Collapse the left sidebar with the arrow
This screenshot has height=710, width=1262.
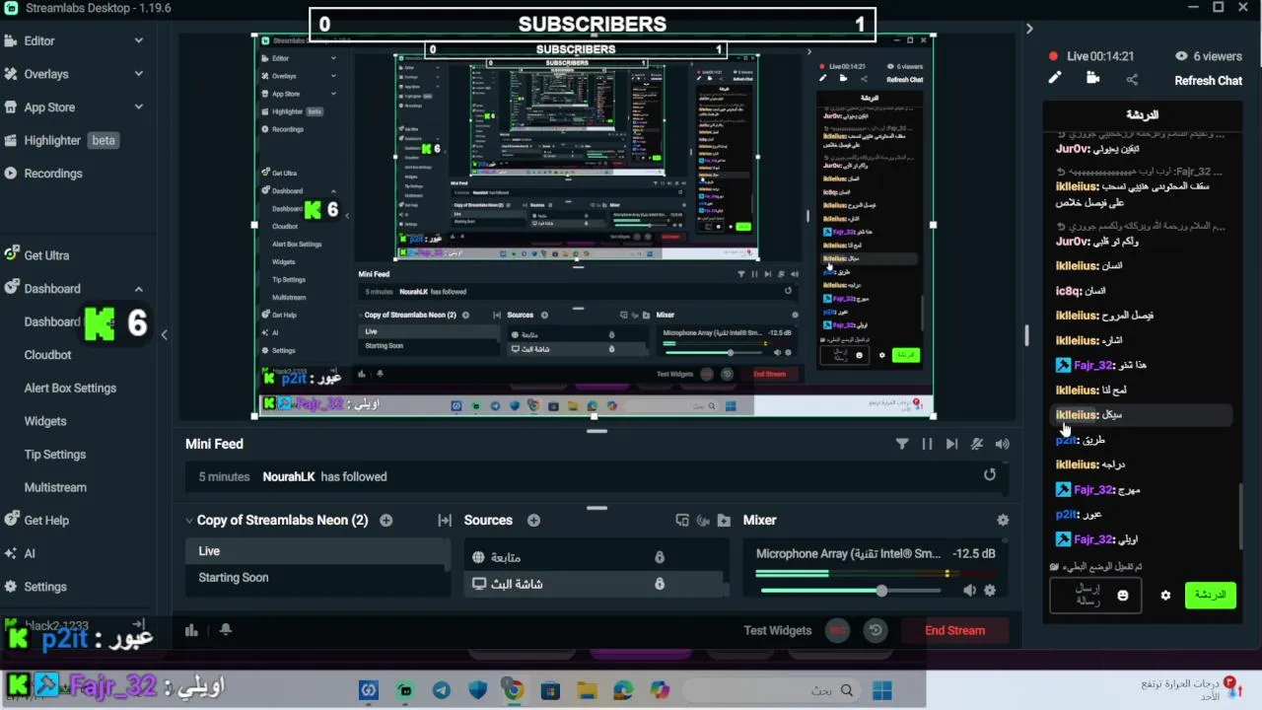[165, 335]
